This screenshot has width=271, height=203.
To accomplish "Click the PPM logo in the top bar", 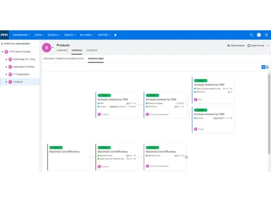I will (x=4, y=35).
